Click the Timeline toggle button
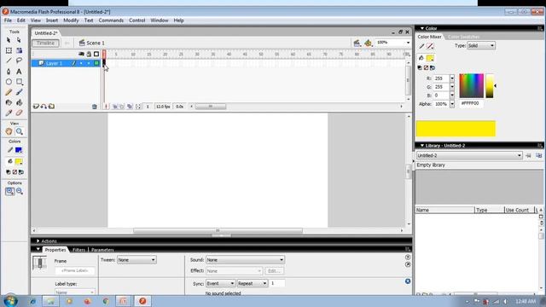 [45, 43]
